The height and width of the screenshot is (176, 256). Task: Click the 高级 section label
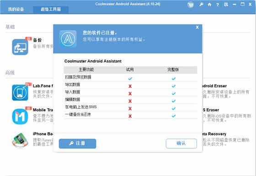(10, 73)
